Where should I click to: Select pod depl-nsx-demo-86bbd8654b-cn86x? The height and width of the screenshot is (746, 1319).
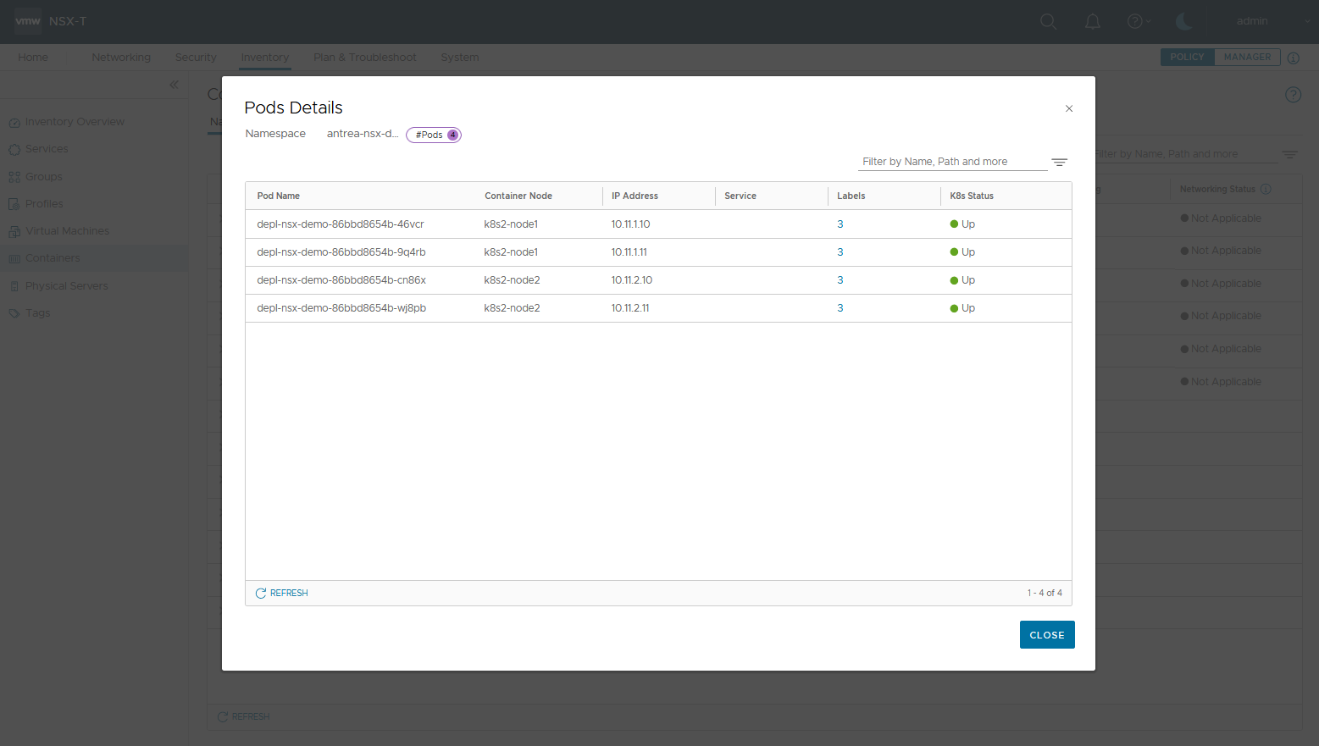(341, 280)
